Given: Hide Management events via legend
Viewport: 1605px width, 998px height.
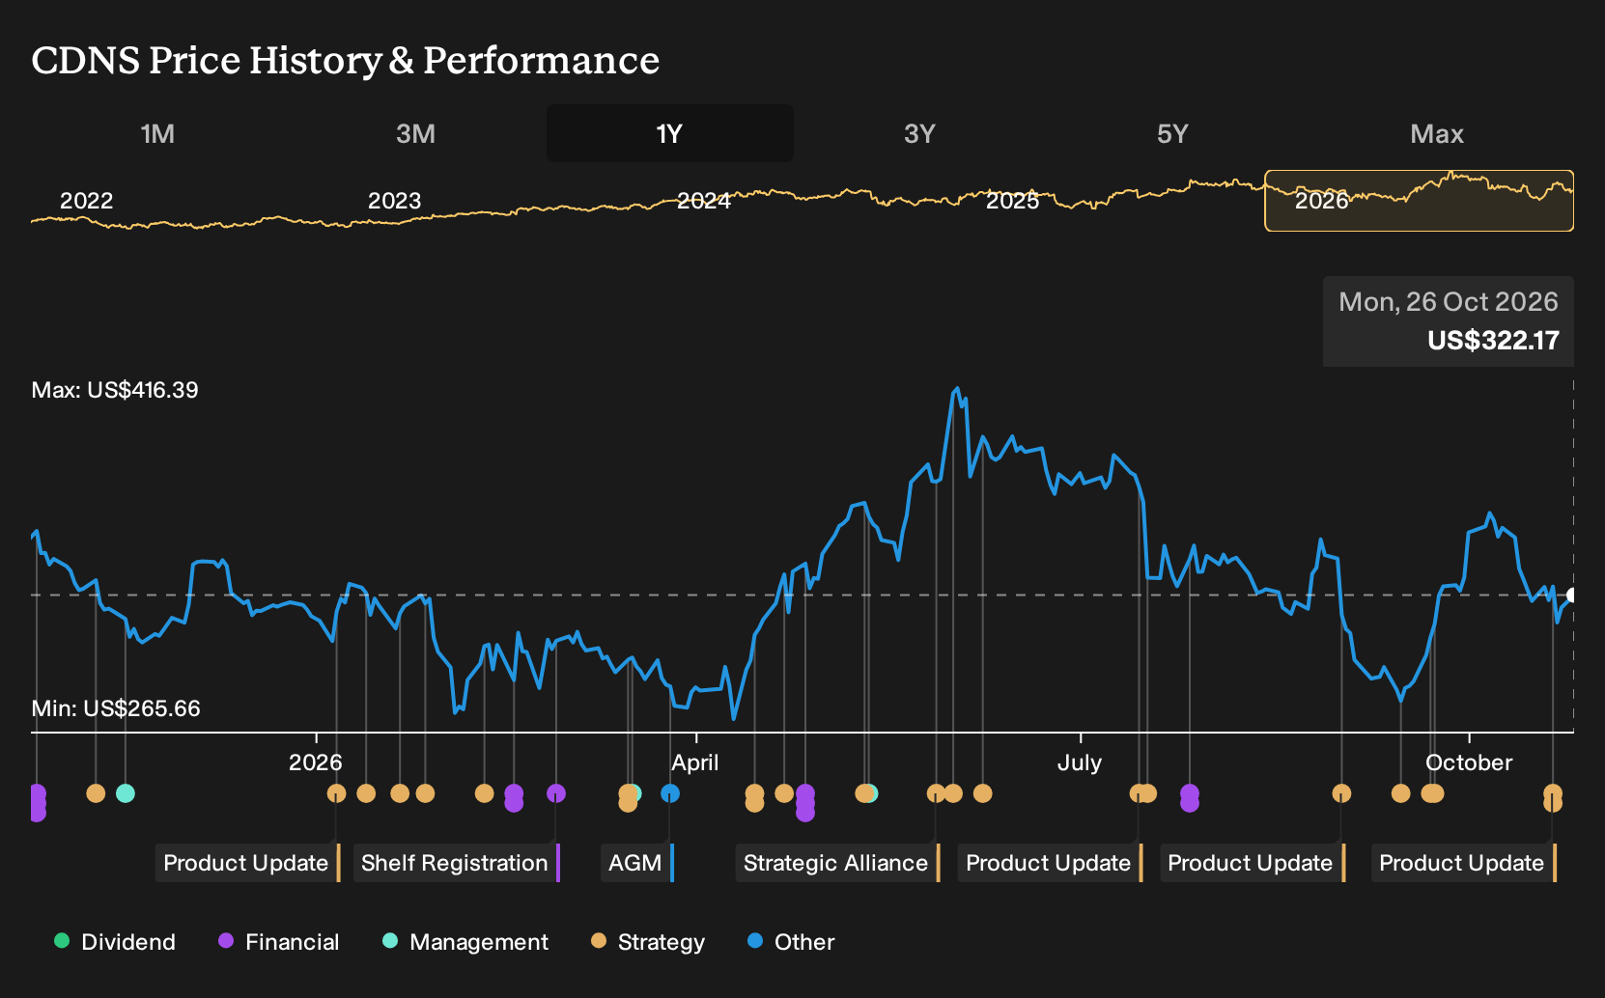Looking at the screenshot, I should tap(465, 942).
